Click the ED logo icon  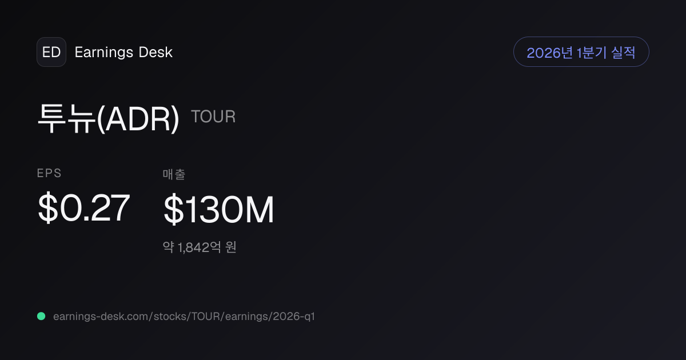(51, 52)
